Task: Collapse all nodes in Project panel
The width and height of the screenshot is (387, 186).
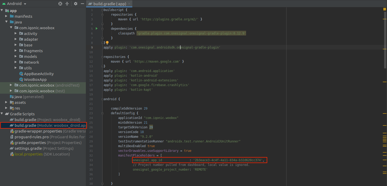Action: 67,4
